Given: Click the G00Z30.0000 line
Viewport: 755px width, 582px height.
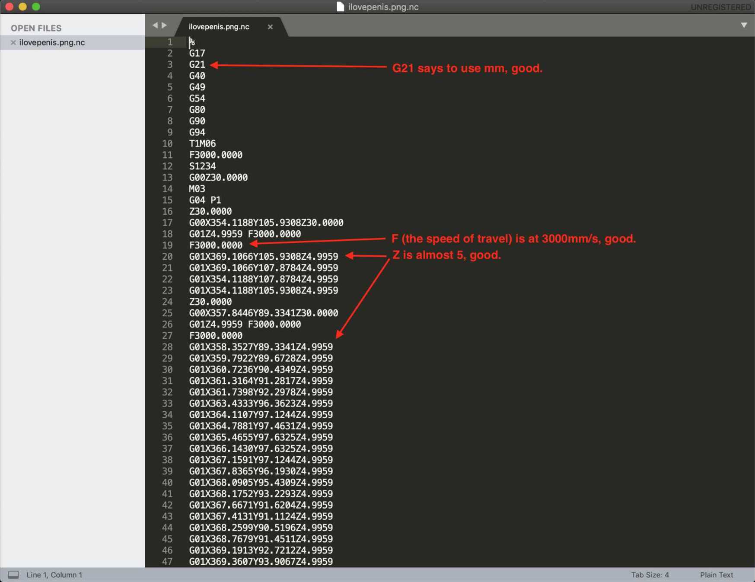Looking at the screenshot, I should [x=218, y=177].
